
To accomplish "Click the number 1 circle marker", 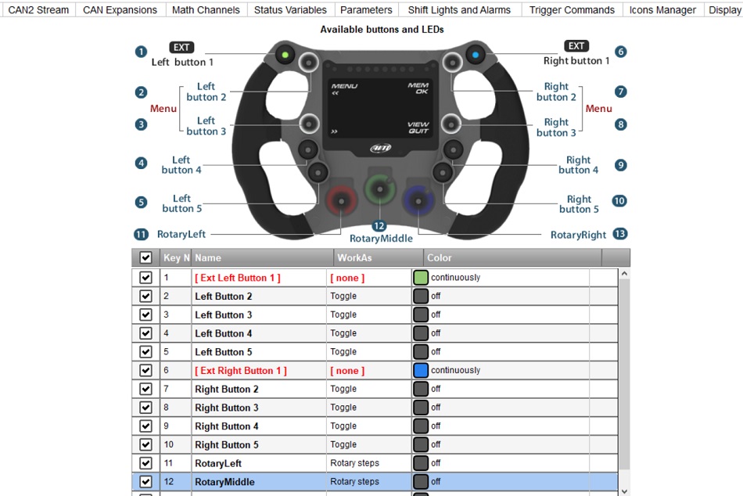I will (x=141, y=52).
